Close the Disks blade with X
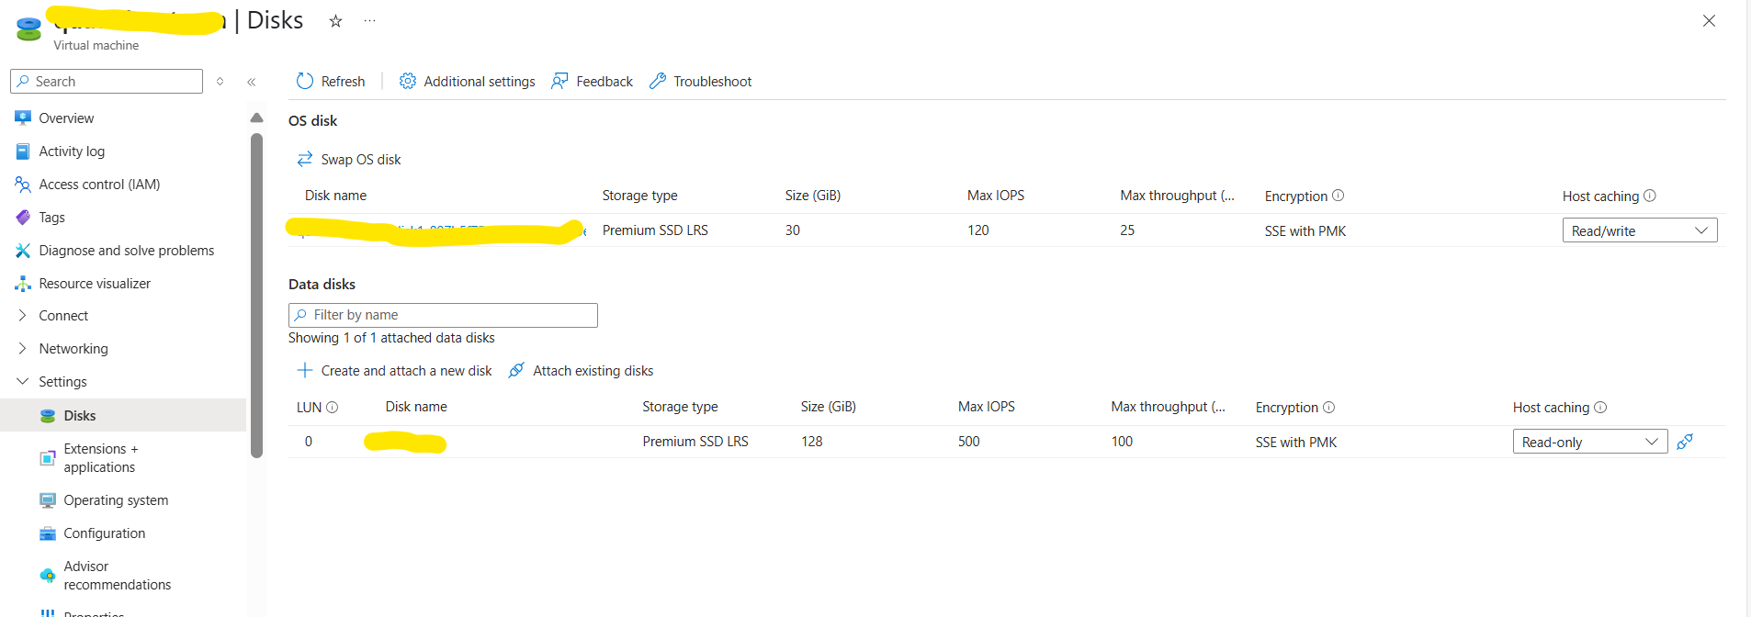This screenshot has width=1751, height=617. tap(1709, 21)
